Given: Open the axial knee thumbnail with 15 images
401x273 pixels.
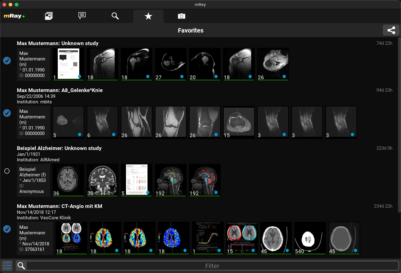Looking at the screenshot, I should 239,122.
